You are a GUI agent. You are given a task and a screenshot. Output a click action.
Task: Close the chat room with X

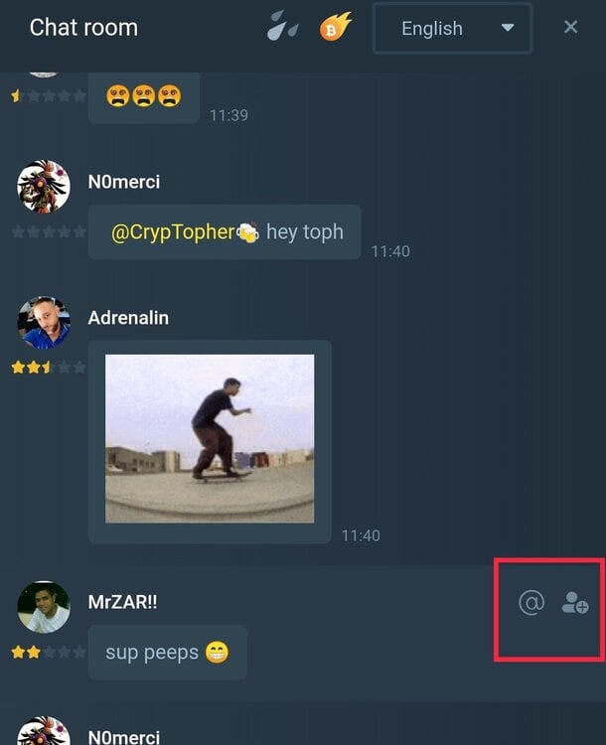coord(570,27)
